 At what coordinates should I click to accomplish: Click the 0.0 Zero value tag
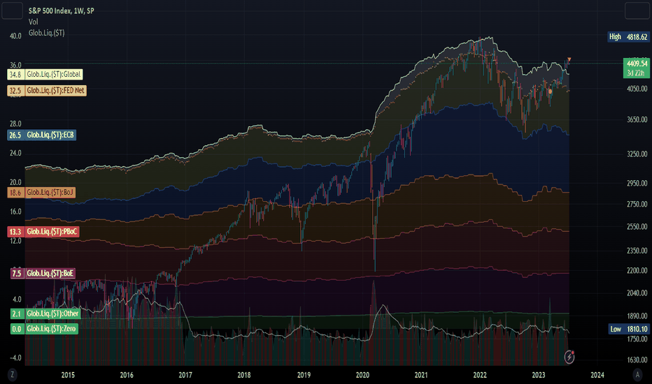click(x=17, y=329)
